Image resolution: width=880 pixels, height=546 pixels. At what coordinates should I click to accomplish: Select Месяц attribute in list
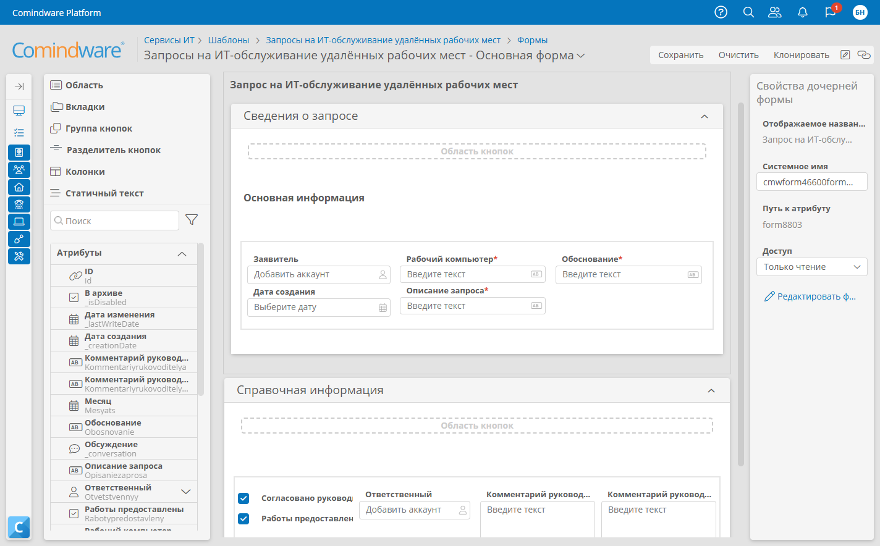pyautogui.click(x=124, y=405)
